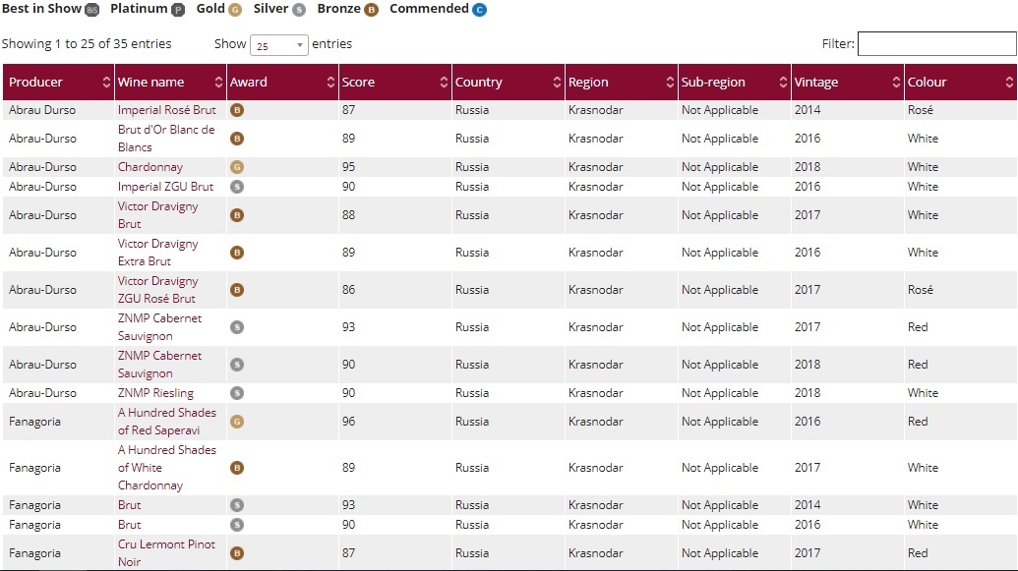
Task: Open the ZNMP Riesling wine link
Action: pyautogui.click(x=155, y=393)
